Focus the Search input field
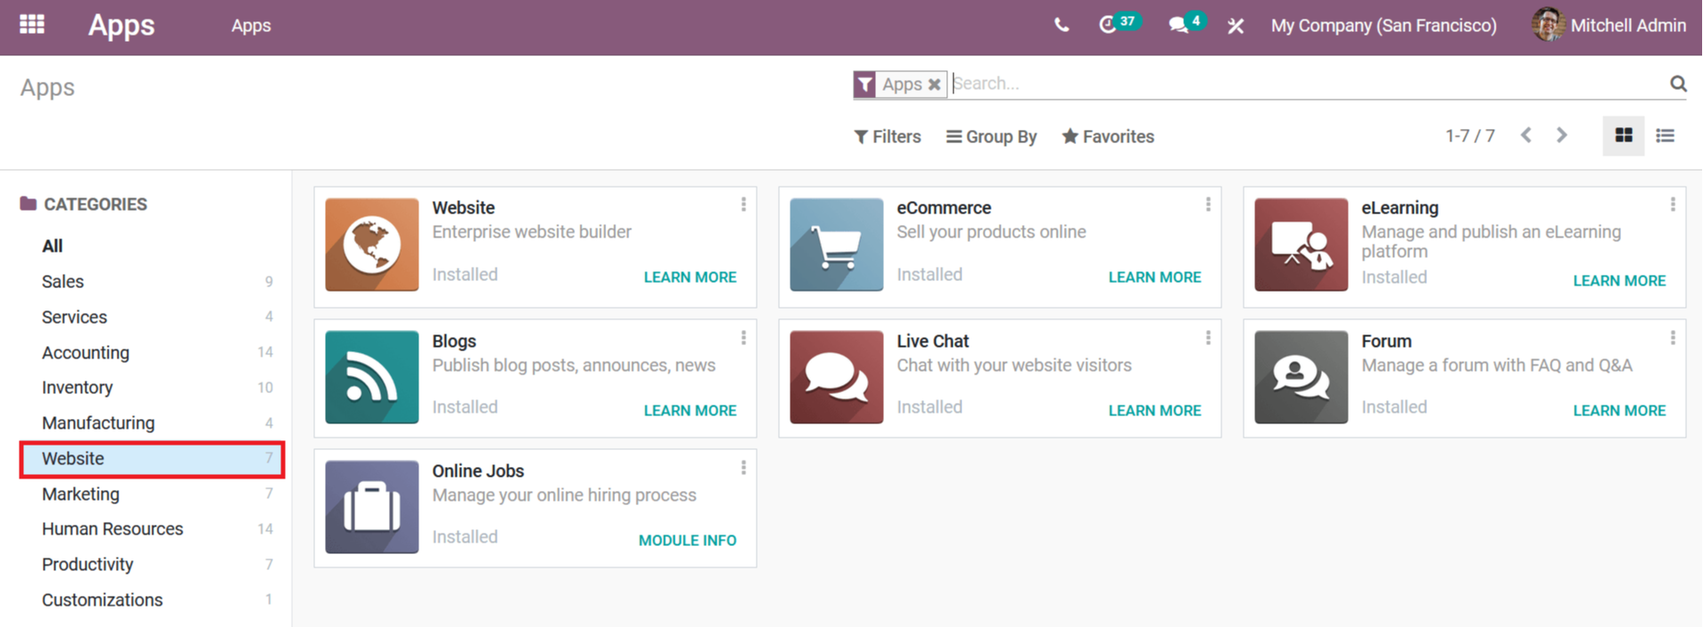 click(x=1309, y=84)
